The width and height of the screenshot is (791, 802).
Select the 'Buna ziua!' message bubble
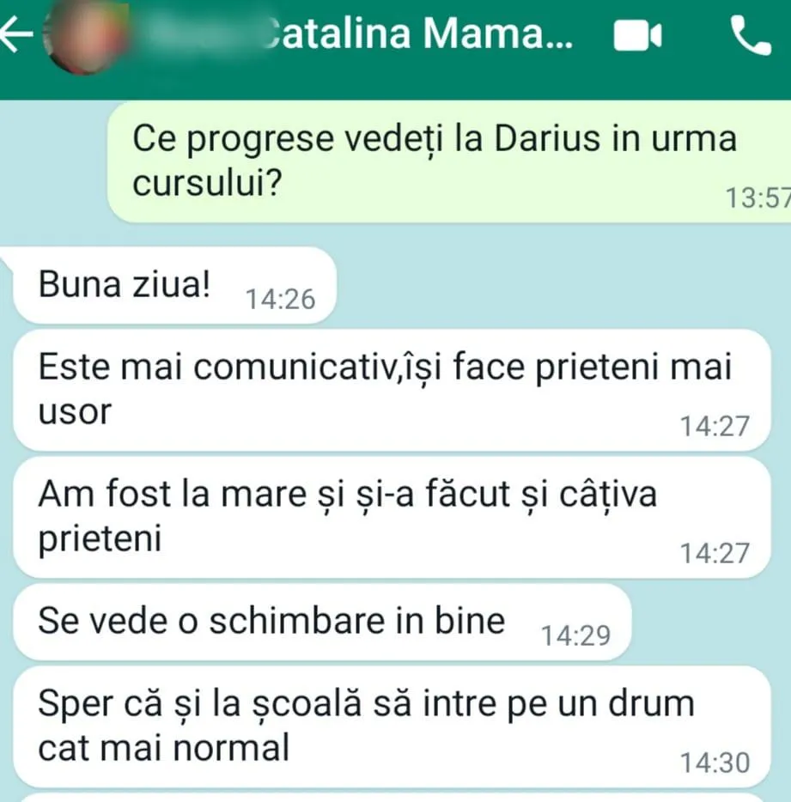point(174,285)
